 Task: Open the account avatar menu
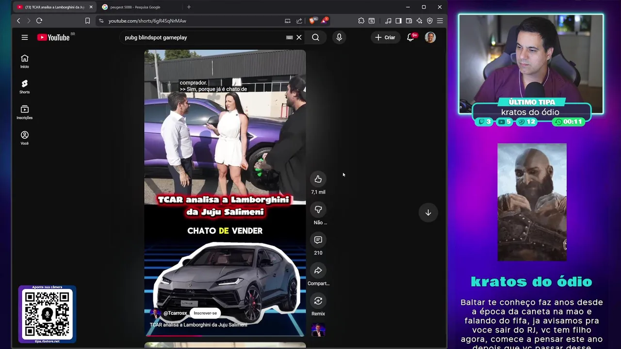point(430,37)
